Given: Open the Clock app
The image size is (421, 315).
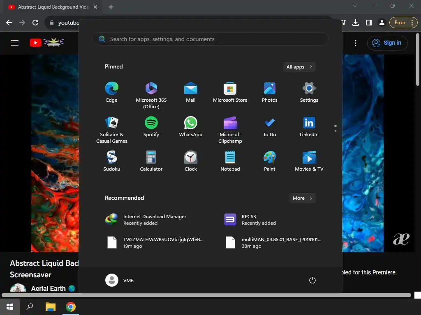Looking at the screenshot, I should (x=191, y=161).
